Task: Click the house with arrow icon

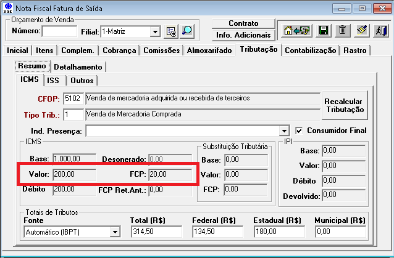Action: pyautogui.click(x=296, y=30)
